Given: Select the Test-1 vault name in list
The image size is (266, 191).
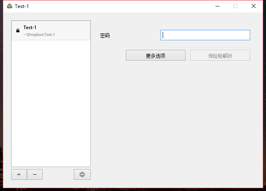Looking at the screenshot, I should tap(30, 28).
